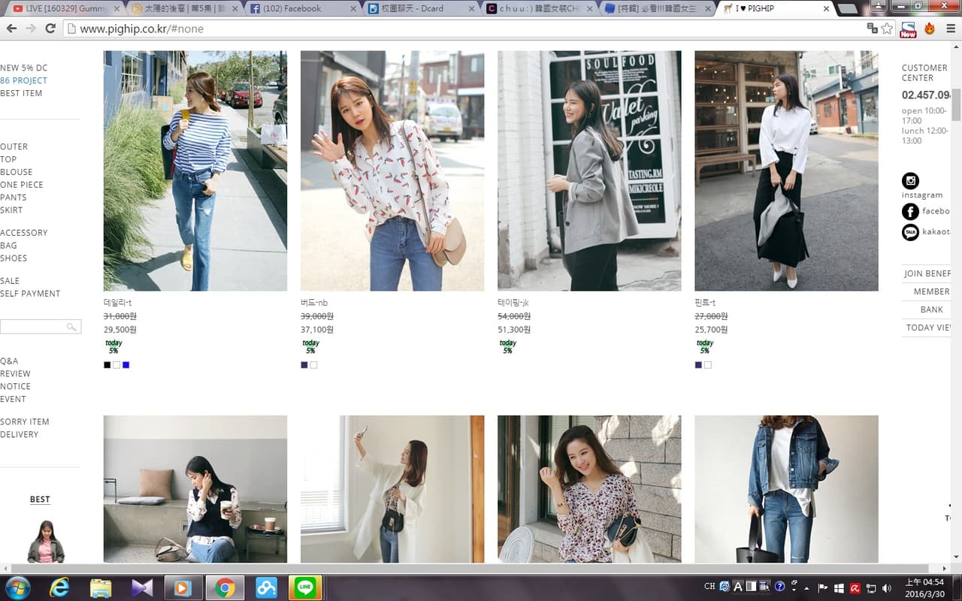The image size is (962, 601).
Task: Click the TODAY VIEW button
Action: [x=928, y=328]
